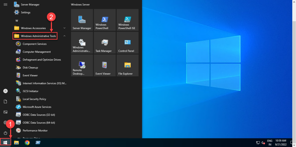Select the Windows Accessories folder label
Screen dimensions: 296x147
point(34,28)
